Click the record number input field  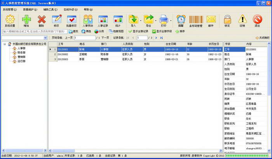[142, 38]
